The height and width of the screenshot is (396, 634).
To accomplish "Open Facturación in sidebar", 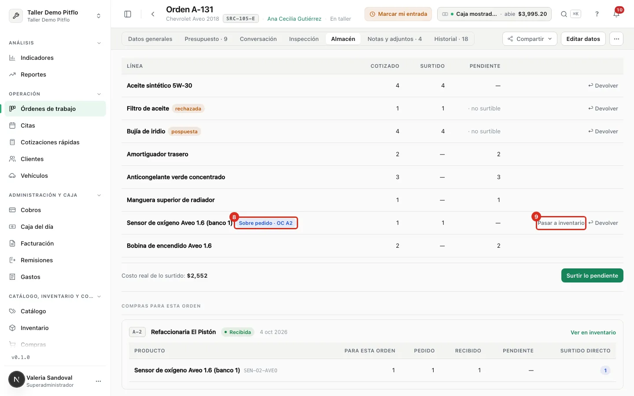I will coord(55,243).
